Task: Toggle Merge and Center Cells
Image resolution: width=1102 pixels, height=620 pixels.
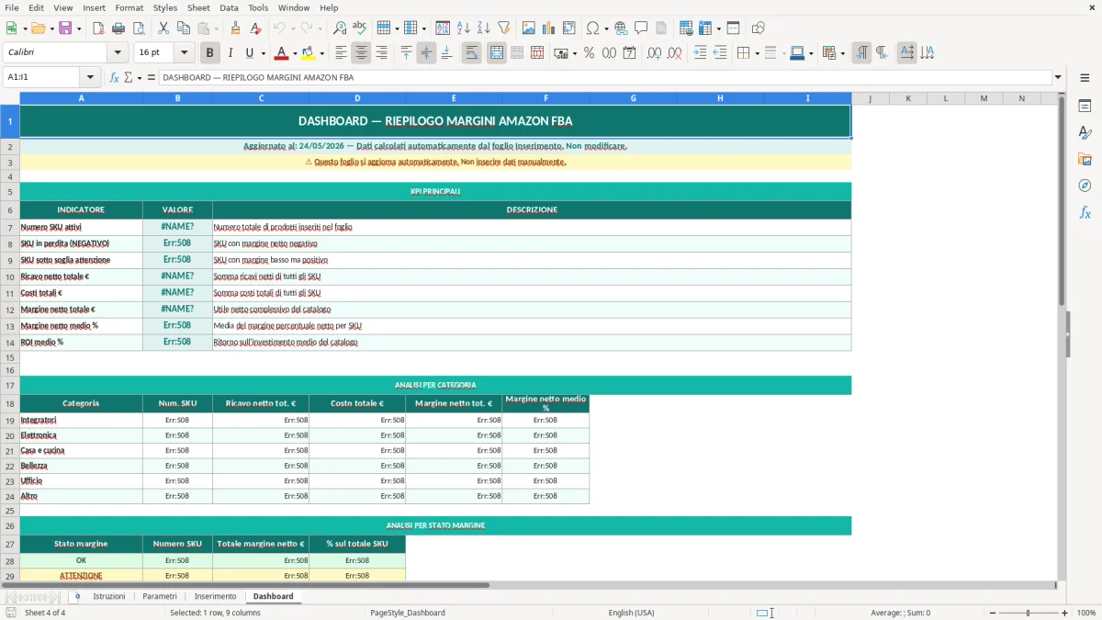Action: tap(496, 53)
